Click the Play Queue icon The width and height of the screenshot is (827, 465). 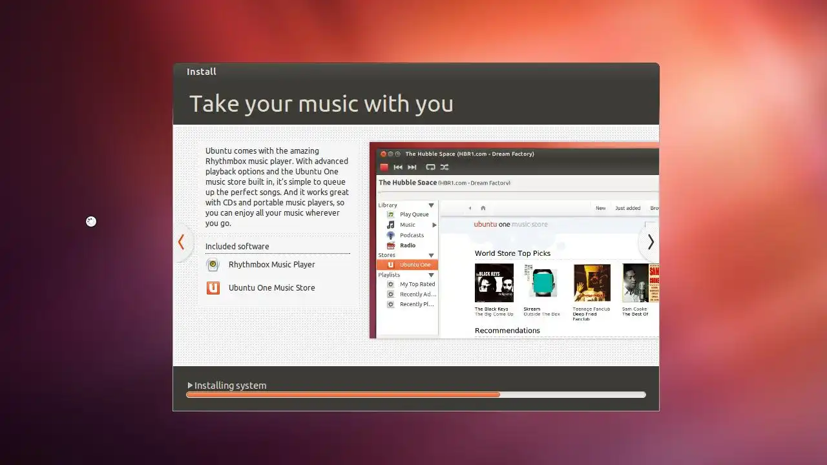pyautogui.click(x=390, y=214)
